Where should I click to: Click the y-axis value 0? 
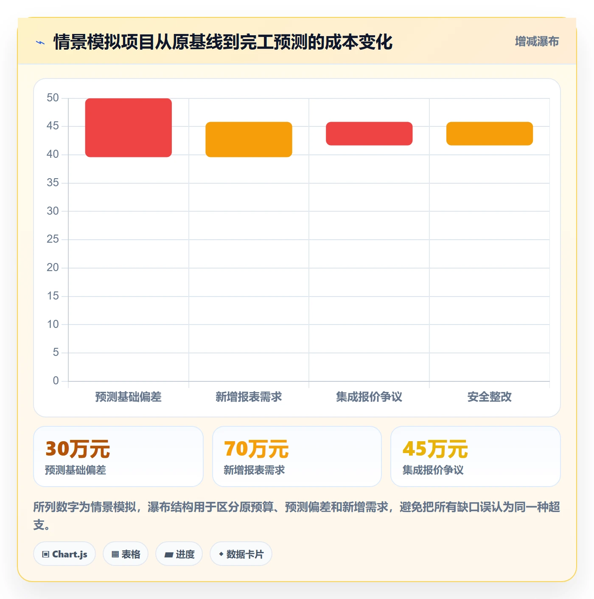(56, 381)
